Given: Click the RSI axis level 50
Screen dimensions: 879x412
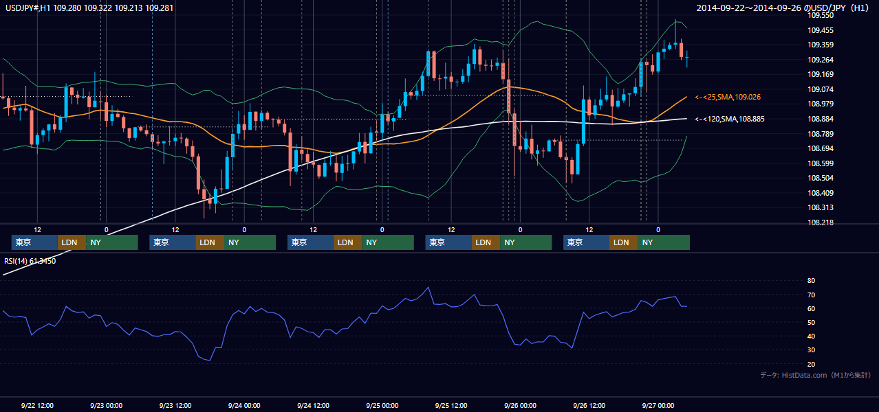Looking at the screenshot, I should (811, 322).
